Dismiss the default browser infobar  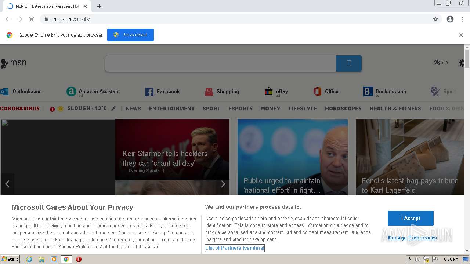(461, 35)
